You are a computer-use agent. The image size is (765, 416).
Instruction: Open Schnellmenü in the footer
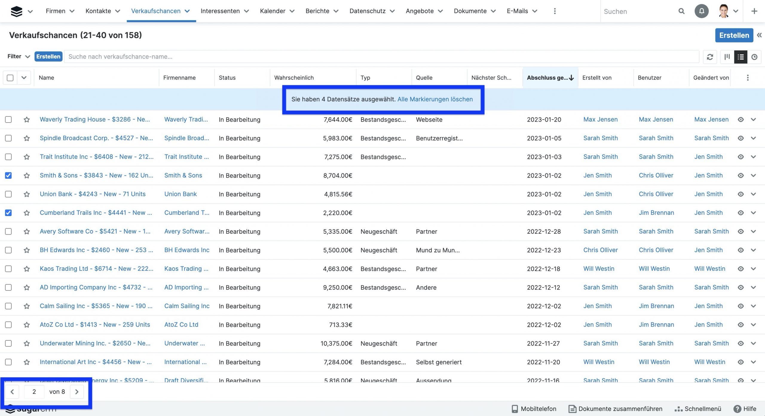pos(698,409)
